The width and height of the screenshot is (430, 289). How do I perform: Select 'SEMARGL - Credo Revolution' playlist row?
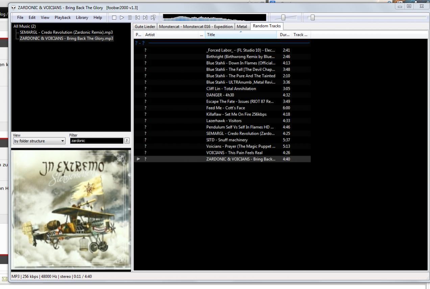coord(222,133)
